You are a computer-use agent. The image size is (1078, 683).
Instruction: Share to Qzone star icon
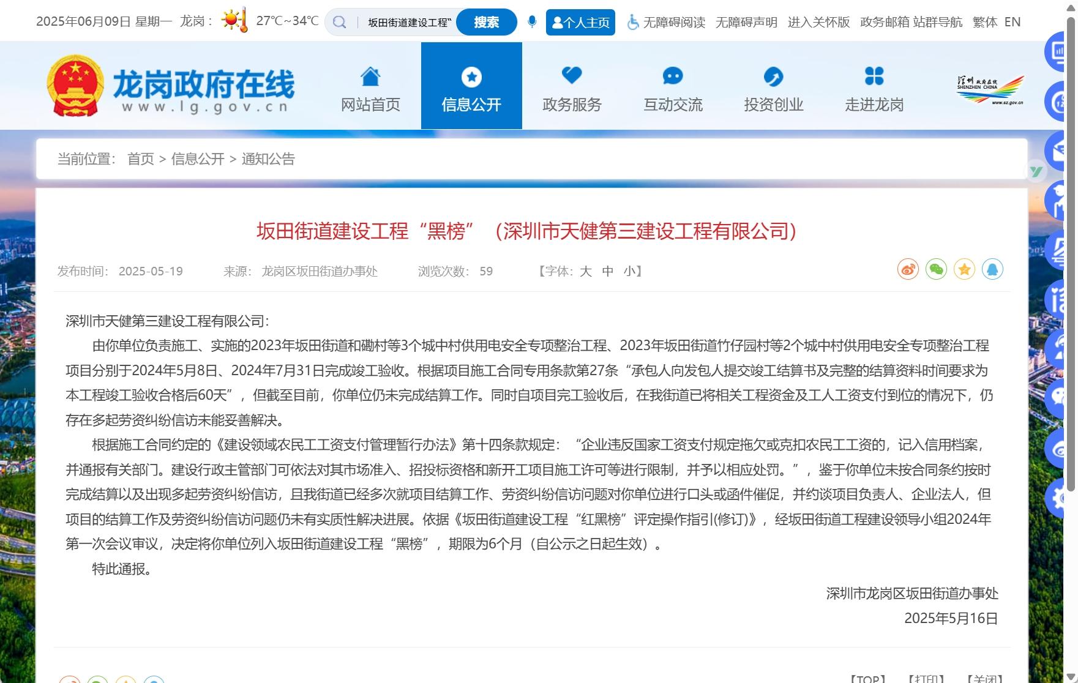tap(964, 269)
